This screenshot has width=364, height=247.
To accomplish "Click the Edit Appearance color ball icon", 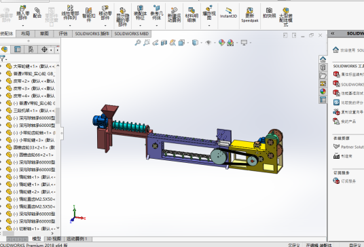I will tap(221, 43).
